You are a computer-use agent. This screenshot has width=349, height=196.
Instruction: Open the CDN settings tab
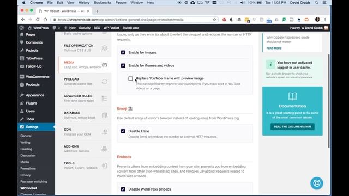point(85,132)
